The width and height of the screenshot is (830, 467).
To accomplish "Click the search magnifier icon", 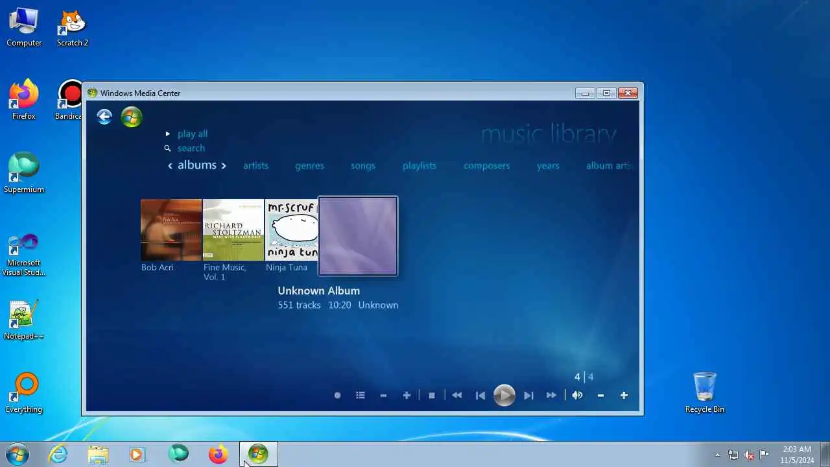I will [x=167, y=148].
